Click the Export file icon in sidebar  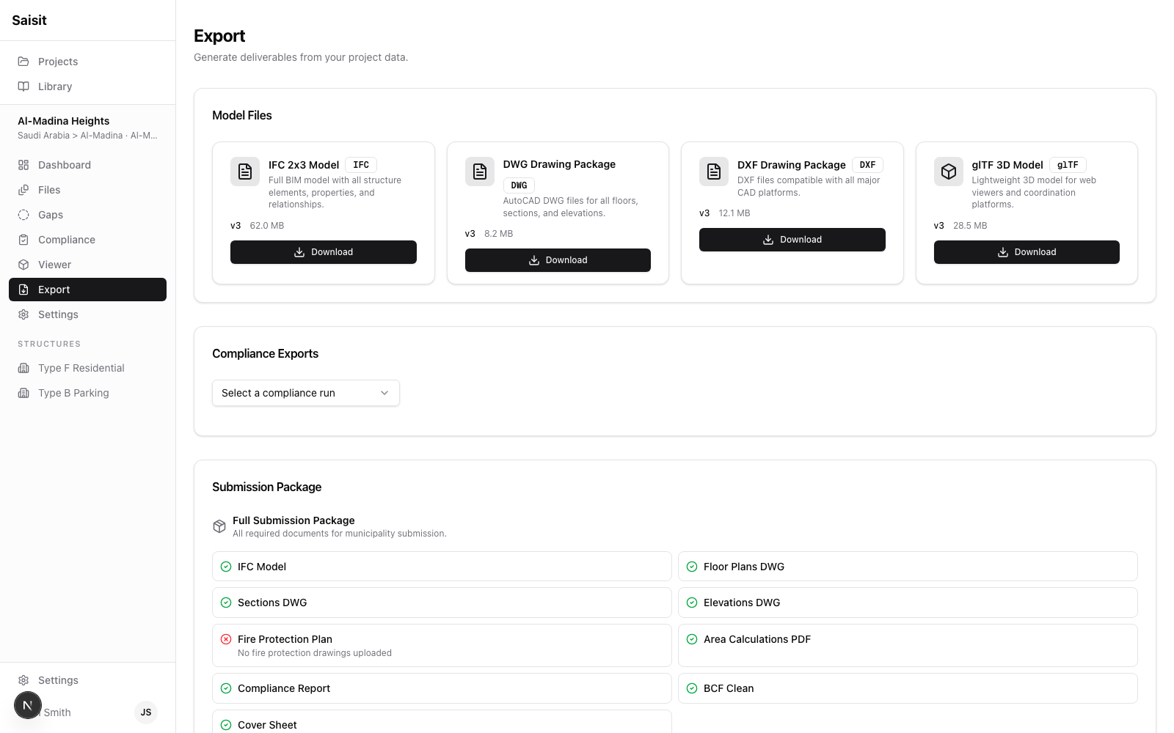23,290
